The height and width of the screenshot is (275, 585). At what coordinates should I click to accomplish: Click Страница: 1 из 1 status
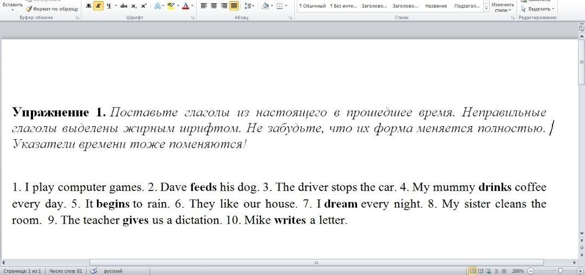point(23,271)
